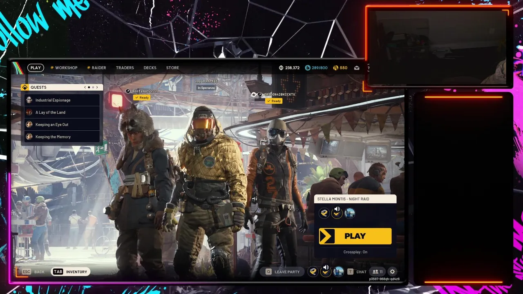Image resolution: width=523 pixels, height=294 pixels.
Task: Click the LEAVE PARTY button
Action: click(283, 272)
